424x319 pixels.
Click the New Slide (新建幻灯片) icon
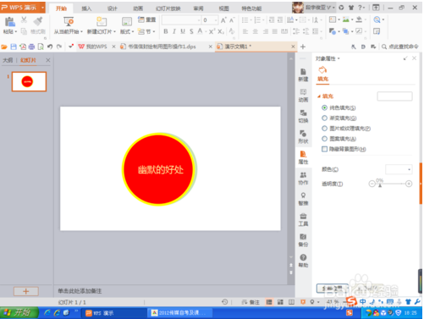(x=102, y=22)
